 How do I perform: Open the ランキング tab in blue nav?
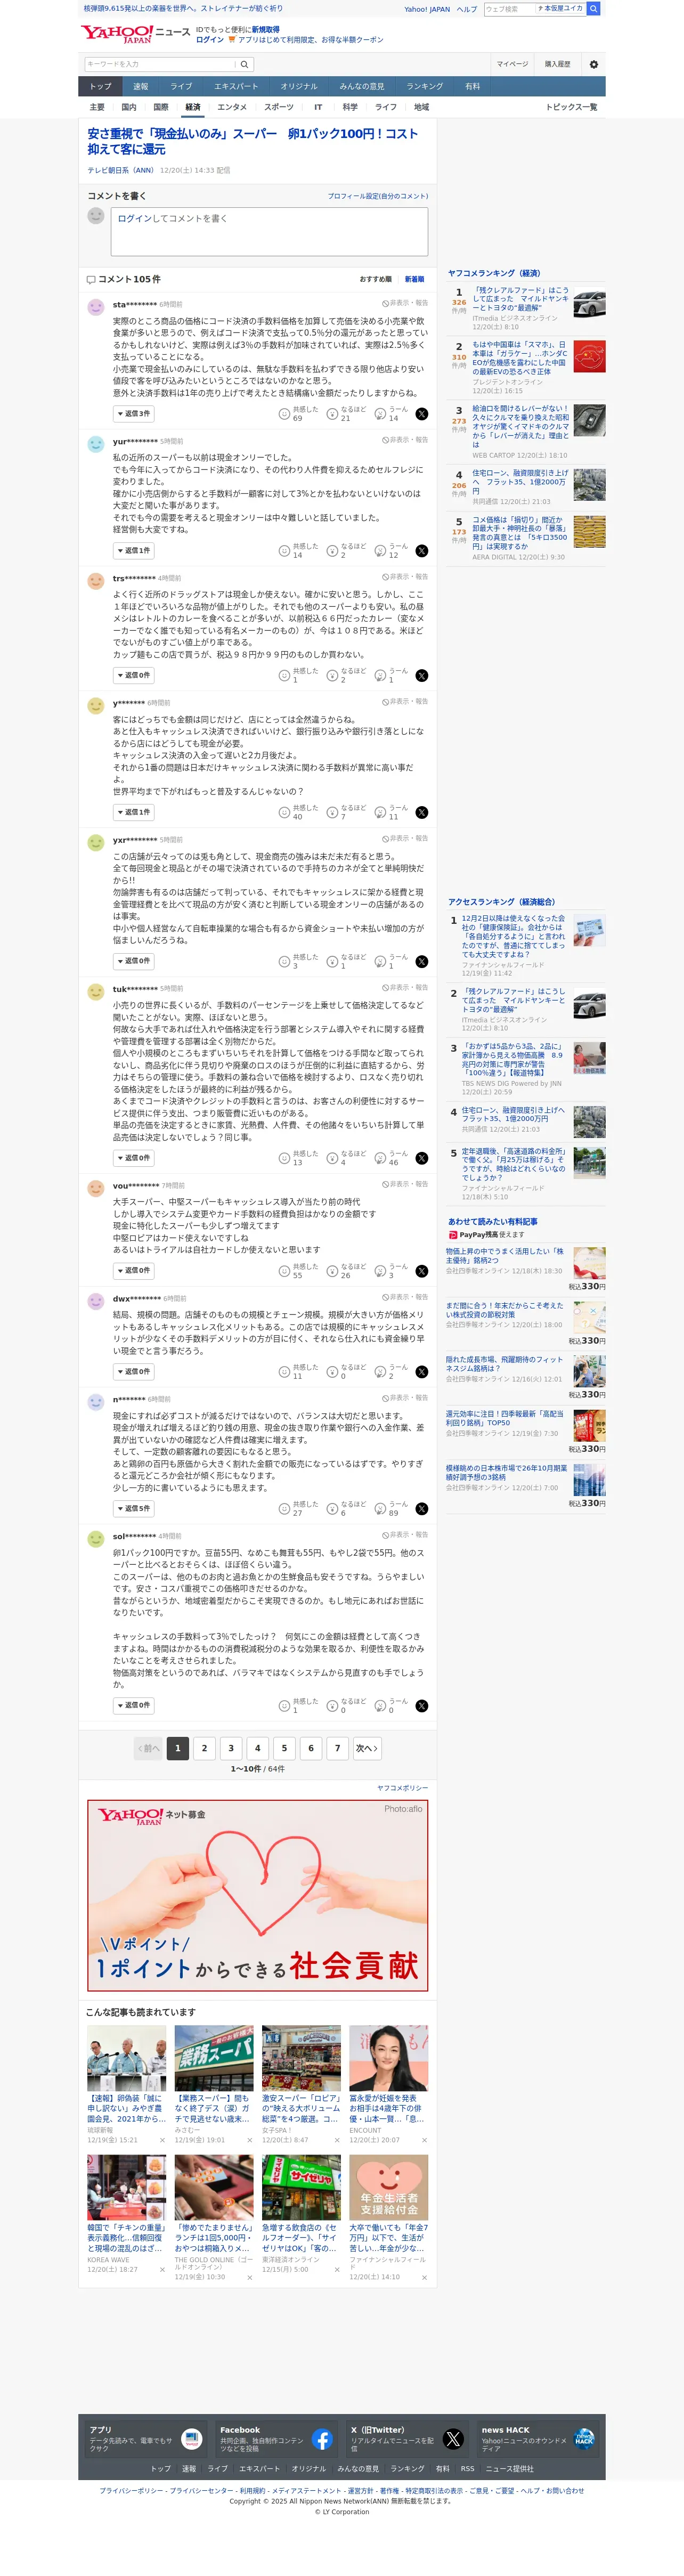tap(425, 86)
